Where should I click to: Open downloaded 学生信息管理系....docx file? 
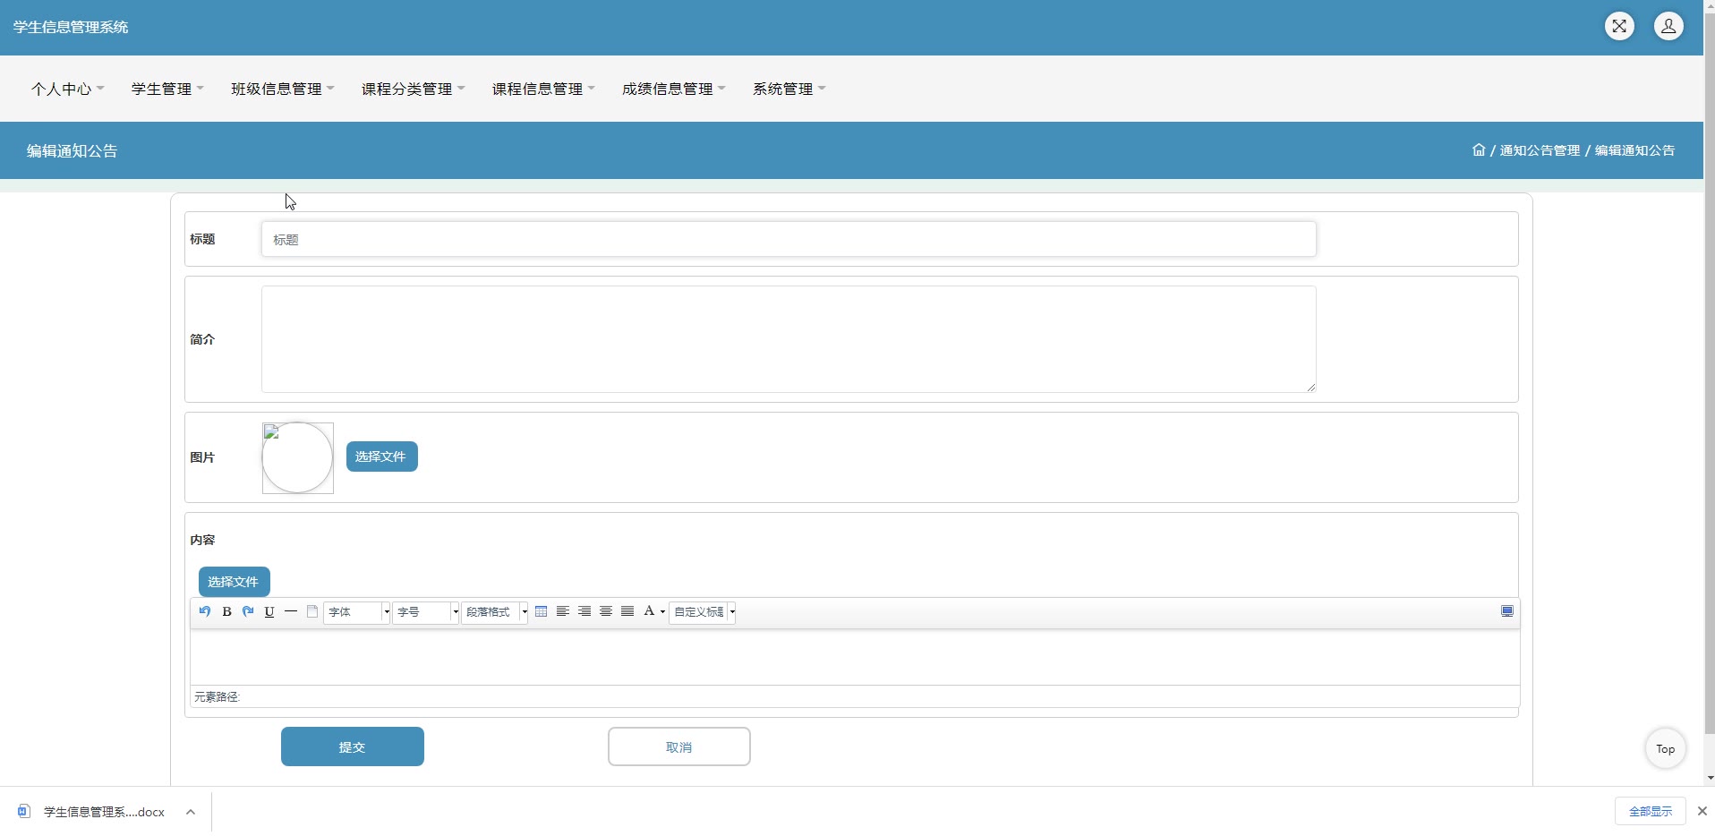(x=104, y=812)
